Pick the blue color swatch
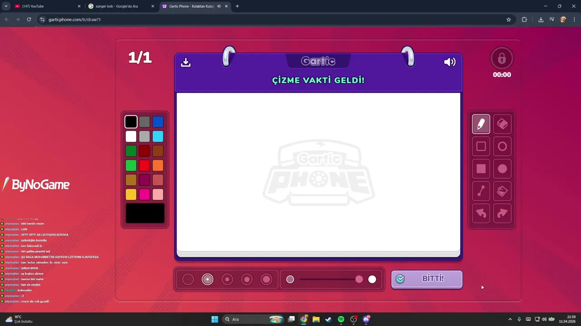This screenshot has height=326, width=581. (x=158, y=122)
